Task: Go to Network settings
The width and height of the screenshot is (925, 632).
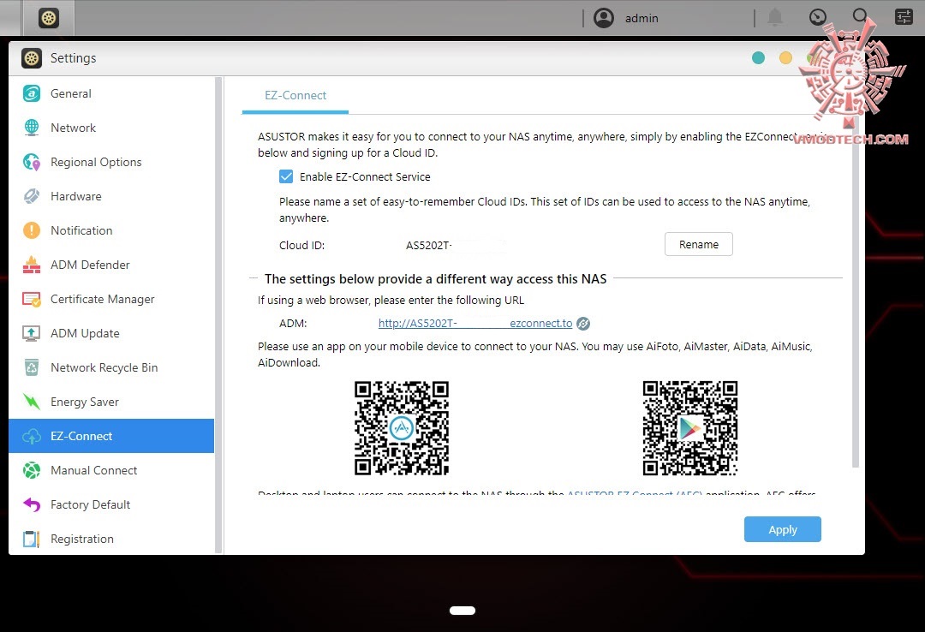Action: [x=111, y=128]
